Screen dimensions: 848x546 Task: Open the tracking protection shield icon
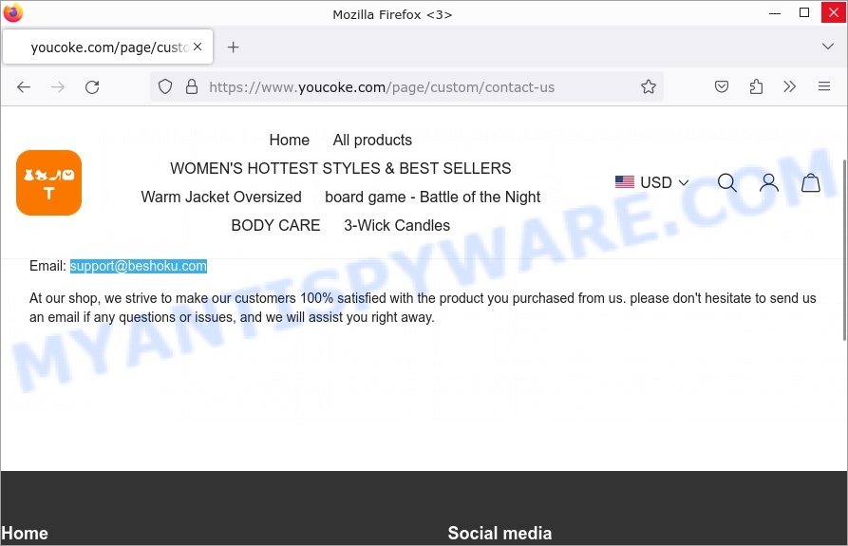point(165,86)
